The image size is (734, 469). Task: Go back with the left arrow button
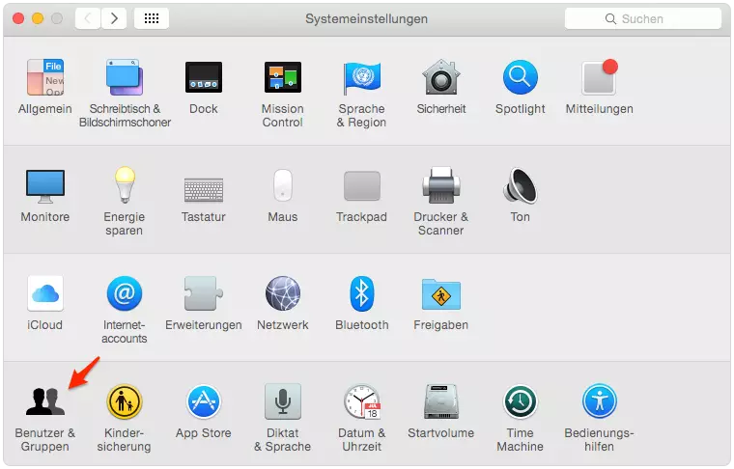coord(89,18)
